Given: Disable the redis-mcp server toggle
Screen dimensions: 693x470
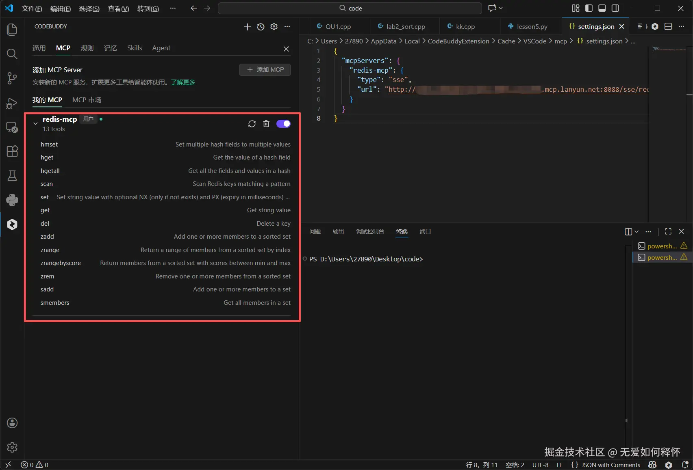Looking at the screenshot, I should (x=283, y=124).
